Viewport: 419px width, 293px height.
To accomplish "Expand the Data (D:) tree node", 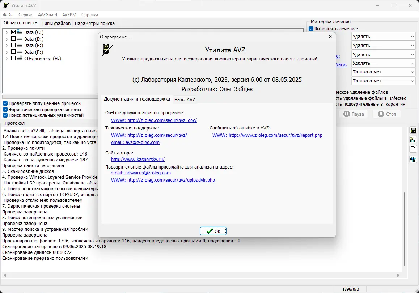I will [x=7, y=39].
